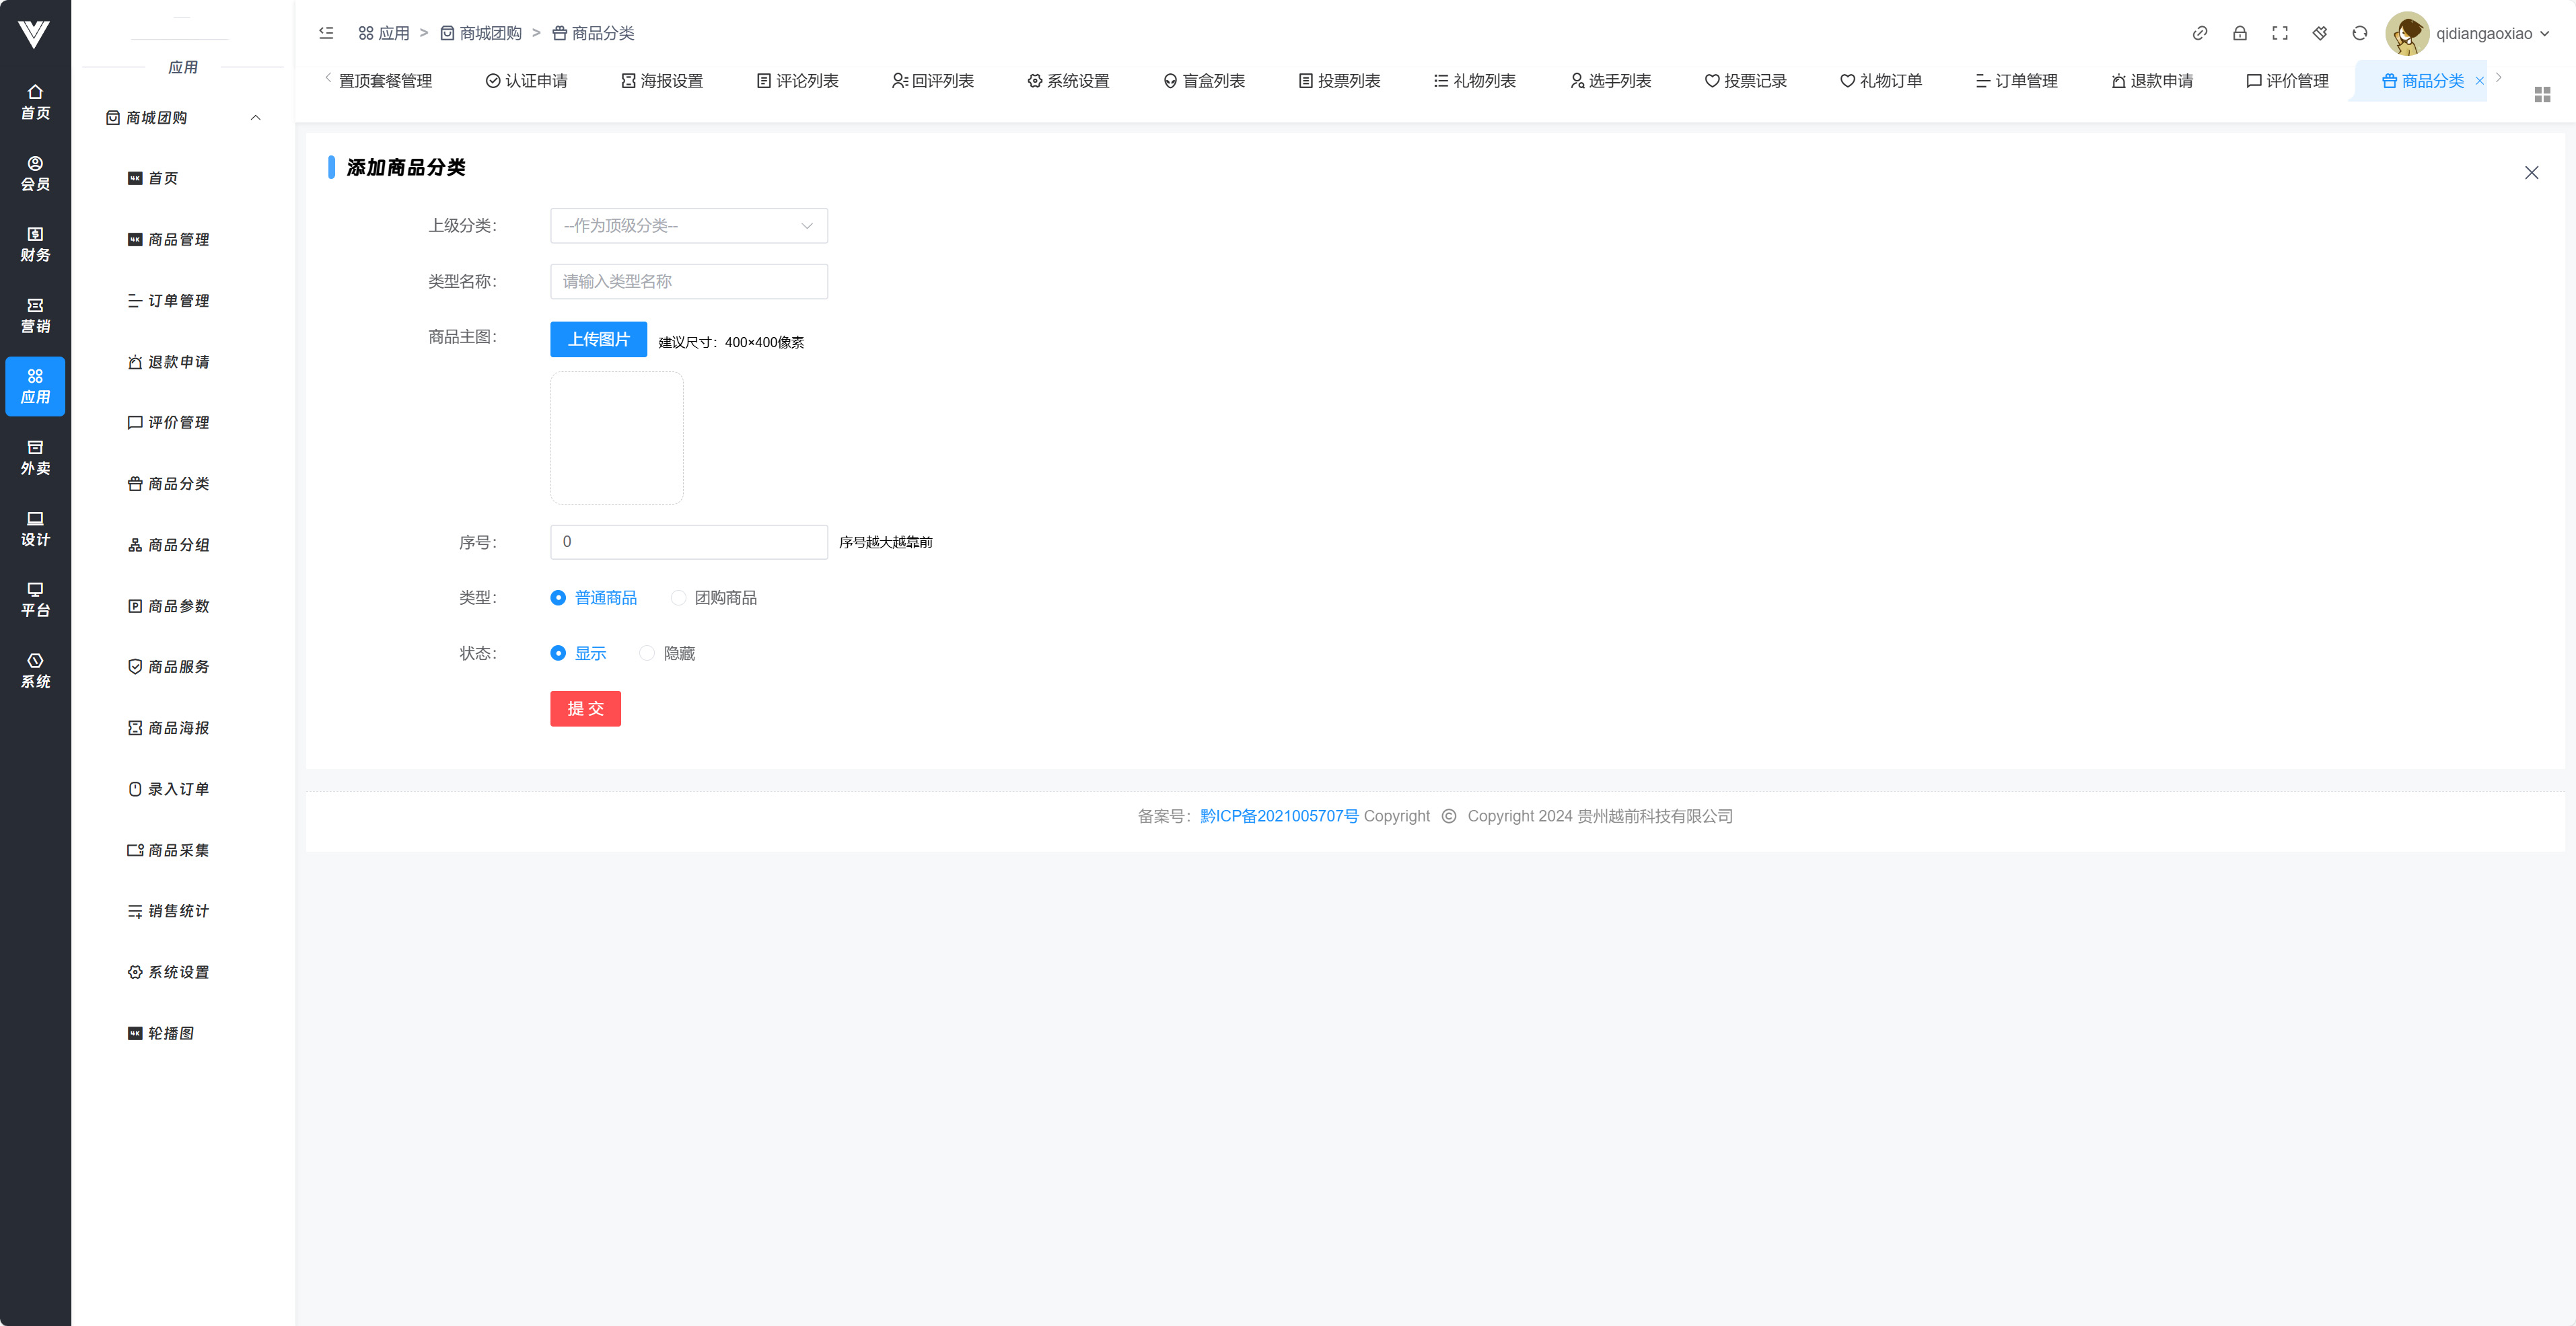This screenshot has height=1326, width=2576.
Task: Click the 上传图片 button
Action: (x=598, y=339)
